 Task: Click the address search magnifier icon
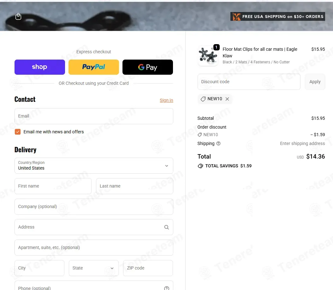[x=167, y=227]
